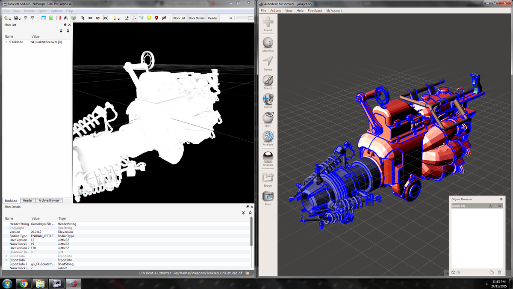Click the eye with pencil icon
Screen dimensions: 513x289
pyautogui.click(x=98, y=18)
